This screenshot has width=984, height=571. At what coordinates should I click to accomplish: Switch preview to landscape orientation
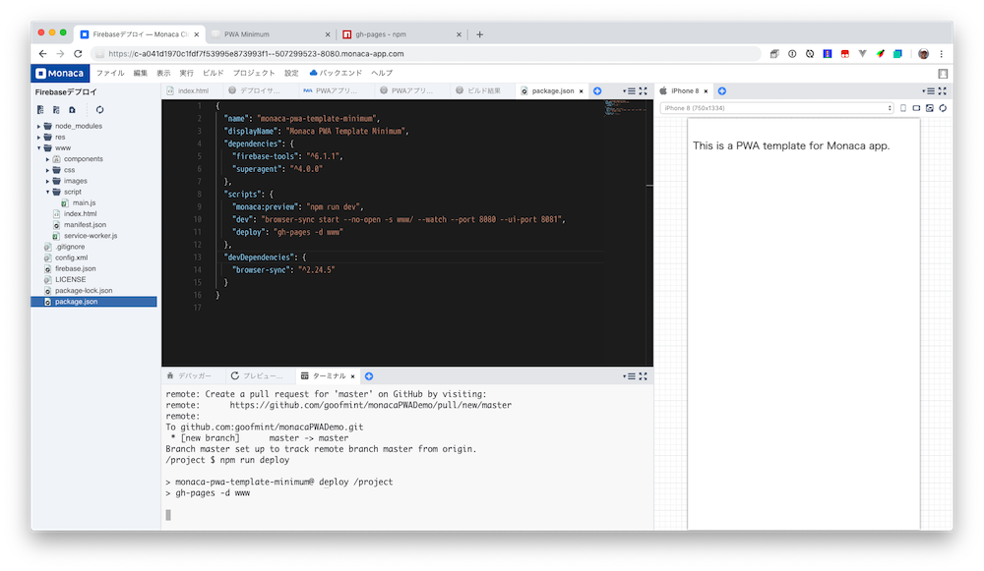pyautogui.click(x=916, y=108)
